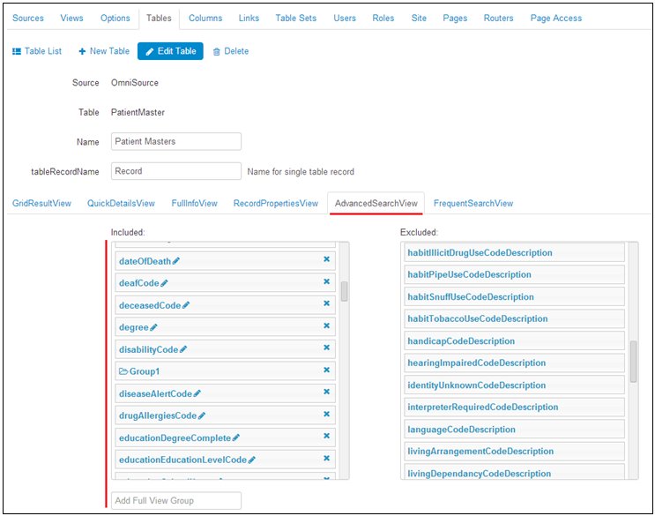The image size is (655, 516).
Task: Remove the degree field with X icon
Action: 326,325
